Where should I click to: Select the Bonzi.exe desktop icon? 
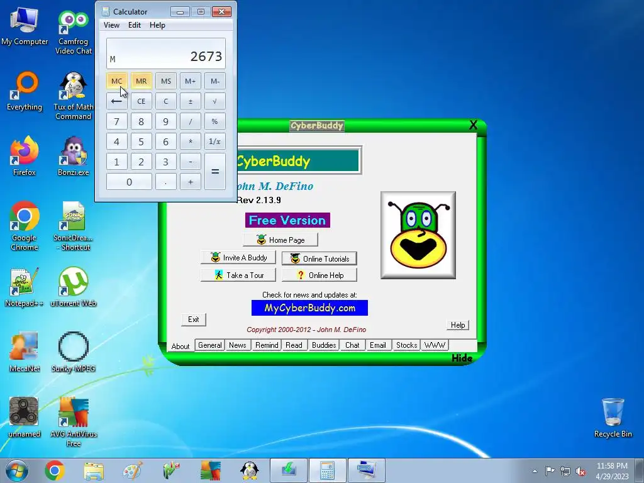(73, 156)
